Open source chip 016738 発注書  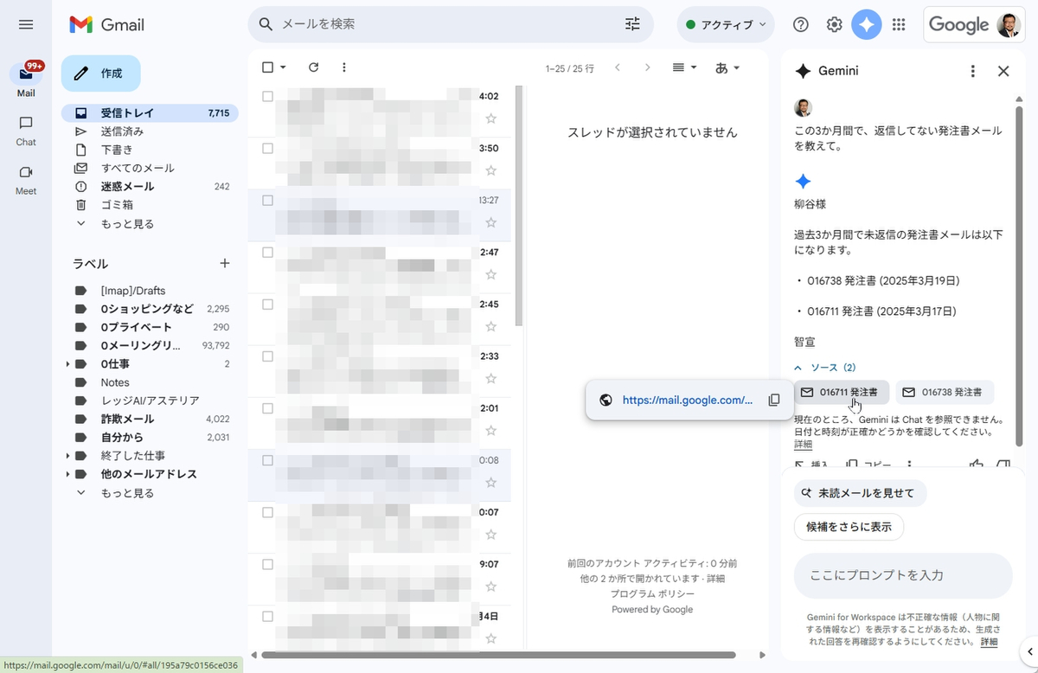[945, 392]
